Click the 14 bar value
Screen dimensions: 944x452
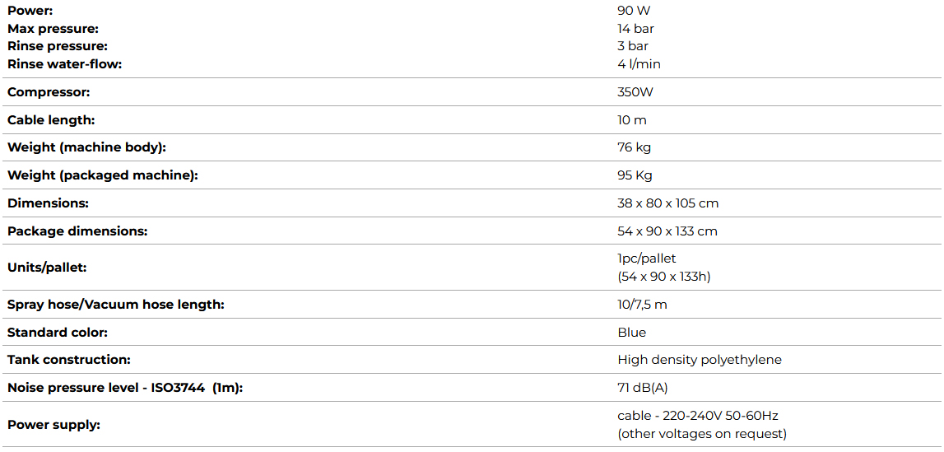pos(635,29)
